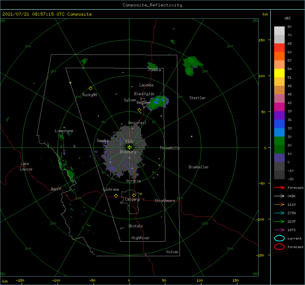Select the dark green 10-20 dBZ swatch
305x285 pixels.
point(279,149)
